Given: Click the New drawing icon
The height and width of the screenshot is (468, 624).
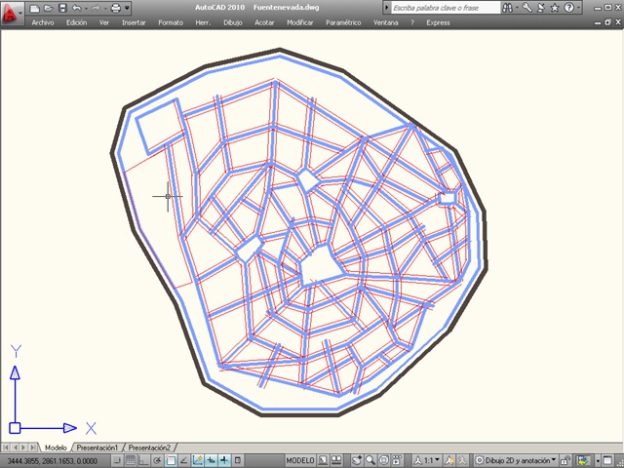Looking at the screenshot, I should [35, 8].
